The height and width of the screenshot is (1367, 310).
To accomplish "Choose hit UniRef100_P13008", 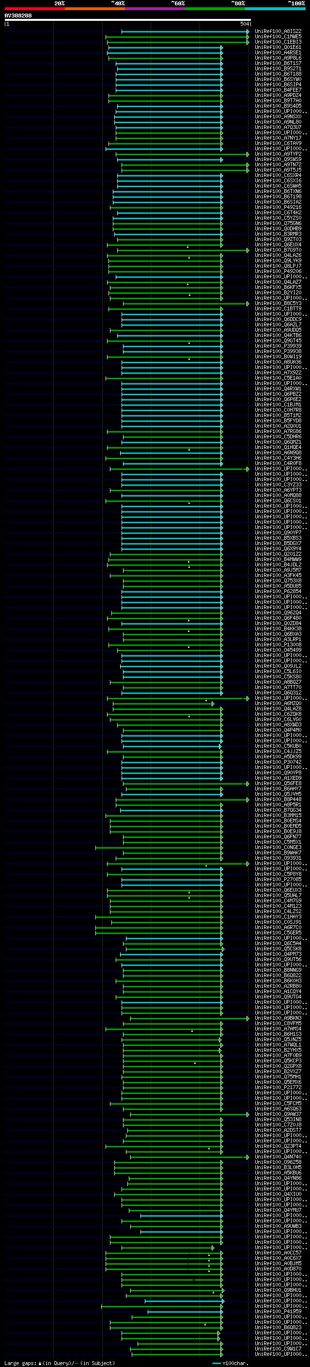I will [x=278, y=645].
